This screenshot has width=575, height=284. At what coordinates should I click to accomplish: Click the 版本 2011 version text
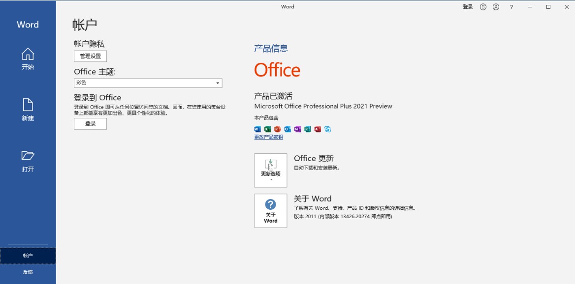pyautogui.click(x=343, y=217)
